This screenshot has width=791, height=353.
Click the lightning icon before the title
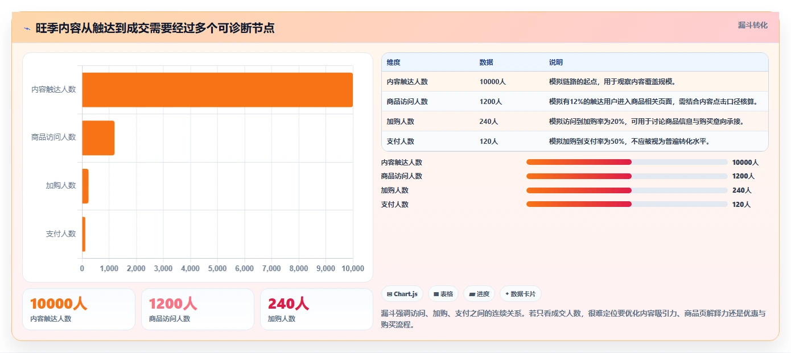tap(27, 28)
